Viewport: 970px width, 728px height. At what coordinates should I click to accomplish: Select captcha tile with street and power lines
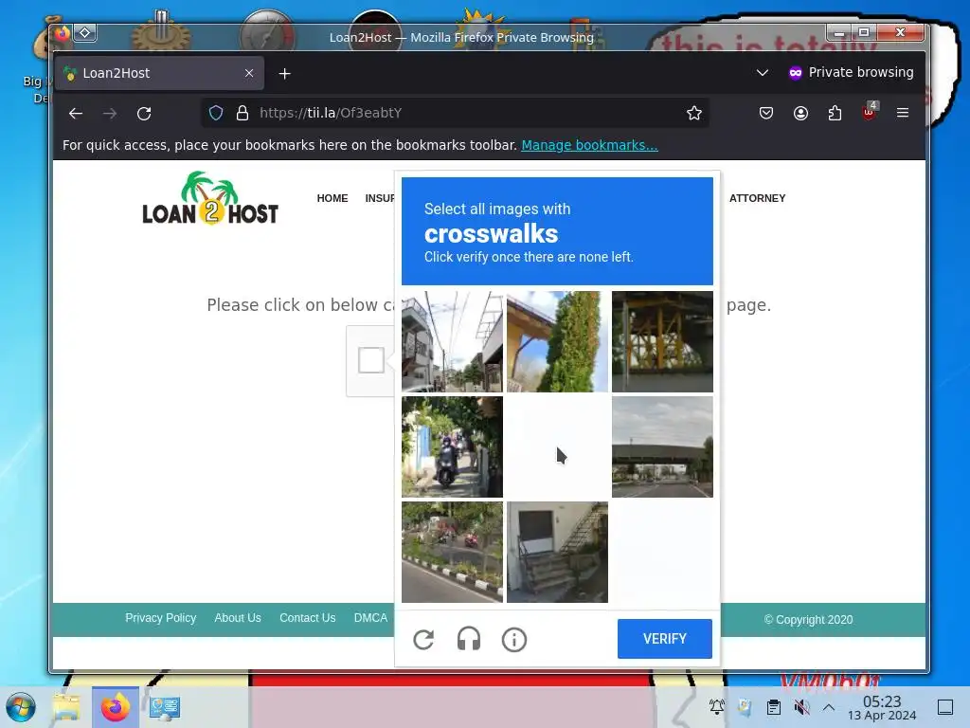452,341
